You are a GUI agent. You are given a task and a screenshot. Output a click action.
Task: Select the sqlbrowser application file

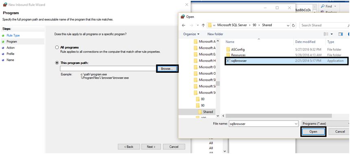pos(286,61)
